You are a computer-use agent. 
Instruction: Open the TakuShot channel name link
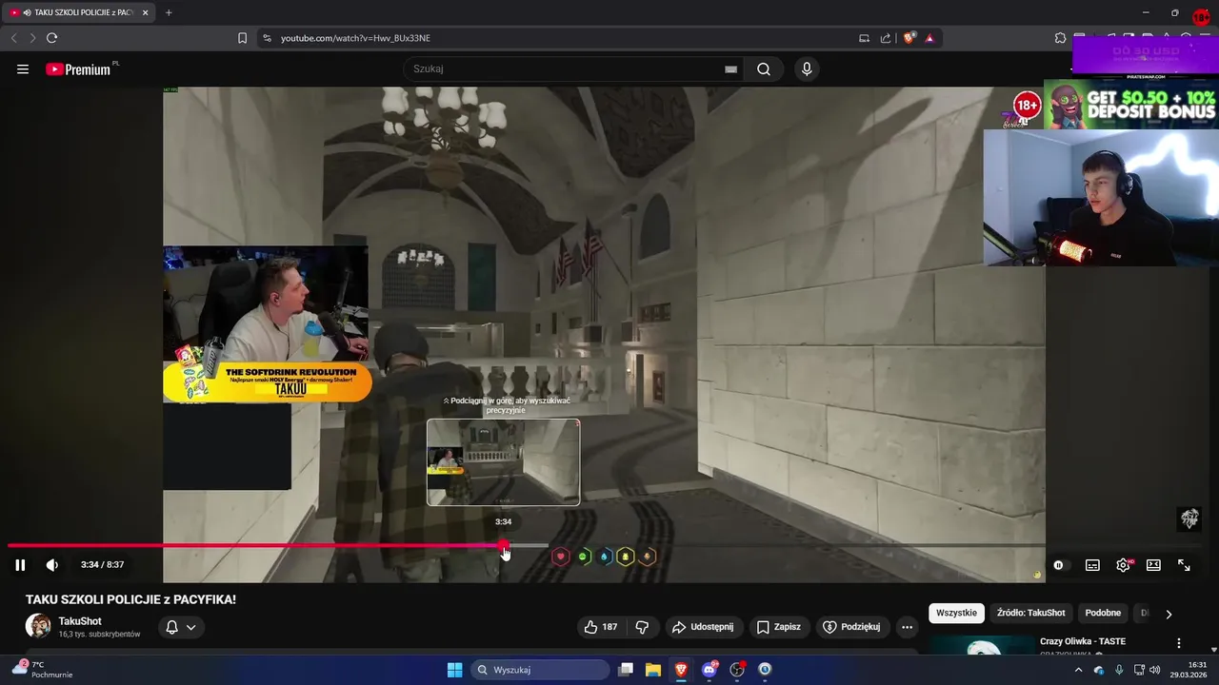80,621
